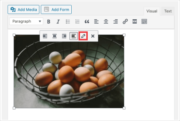The image size is (180, 121).
Task: Open the Paragraph format dropdown
Action: click(26, 21)
